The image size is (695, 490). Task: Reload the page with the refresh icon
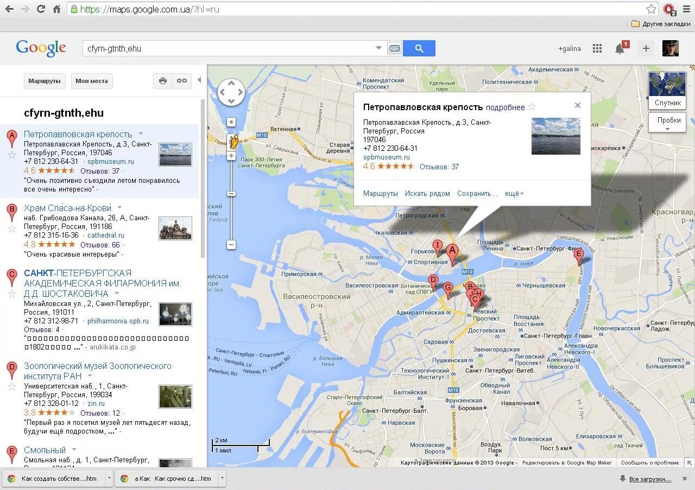(41, 9)
